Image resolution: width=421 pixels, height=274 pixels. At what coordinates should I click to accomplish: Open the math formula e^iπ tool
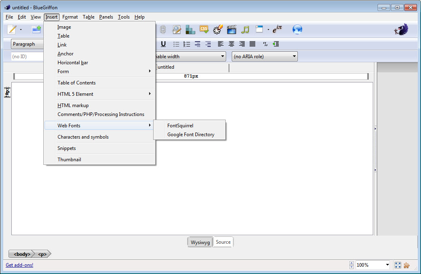277,30
